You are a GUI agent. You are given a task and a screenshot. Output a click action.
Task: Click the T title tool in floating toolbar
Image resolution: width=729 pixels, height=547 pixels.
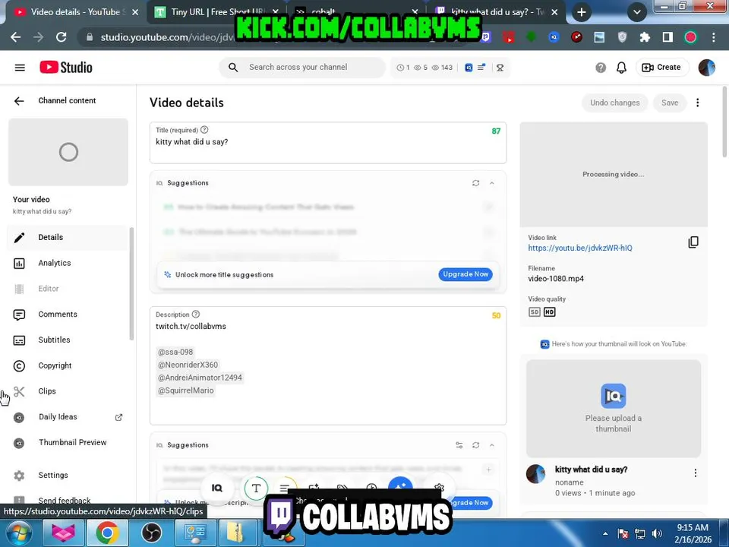(x=256, y=488)
